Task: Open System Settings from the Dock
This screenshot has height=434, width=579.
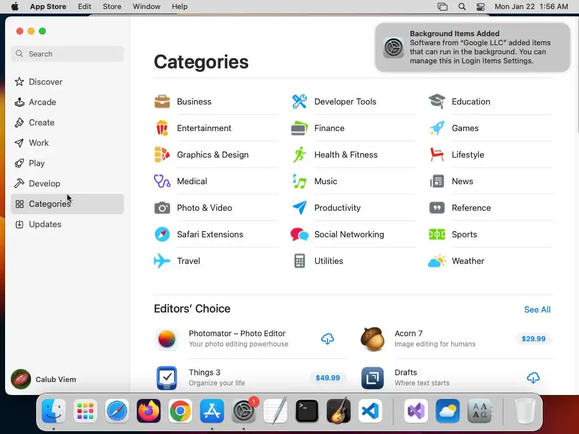Action: click(x=244, y=411)
